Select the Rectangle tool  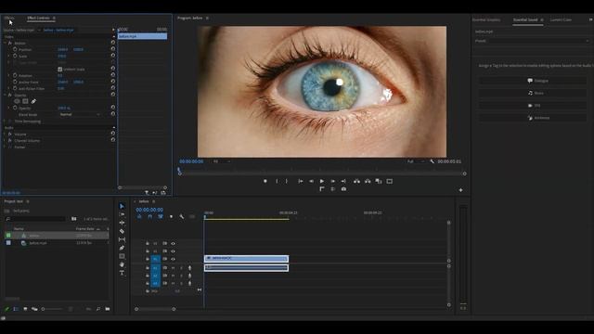point(122,256)
